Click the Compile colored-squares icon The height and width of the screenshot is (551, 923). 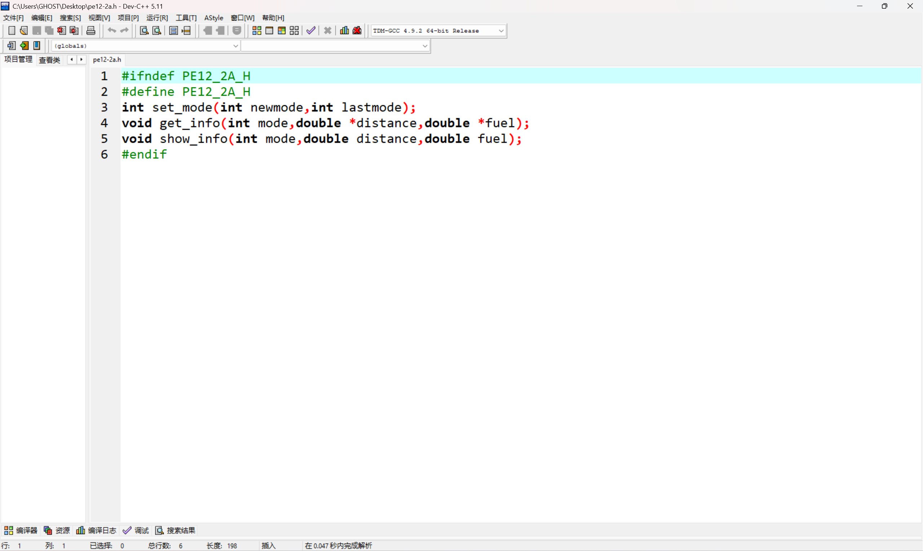257,30
